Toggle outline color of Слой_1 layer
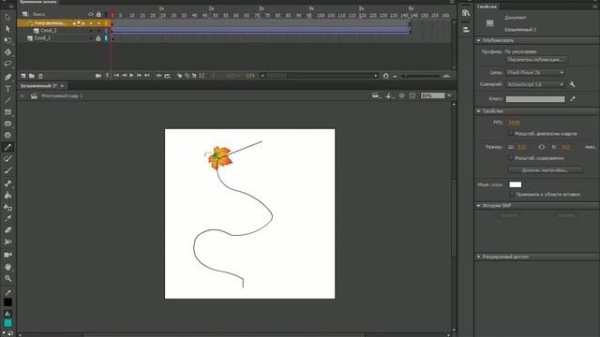The width and height of the screenshot is (600, 337). pos(106,38)
